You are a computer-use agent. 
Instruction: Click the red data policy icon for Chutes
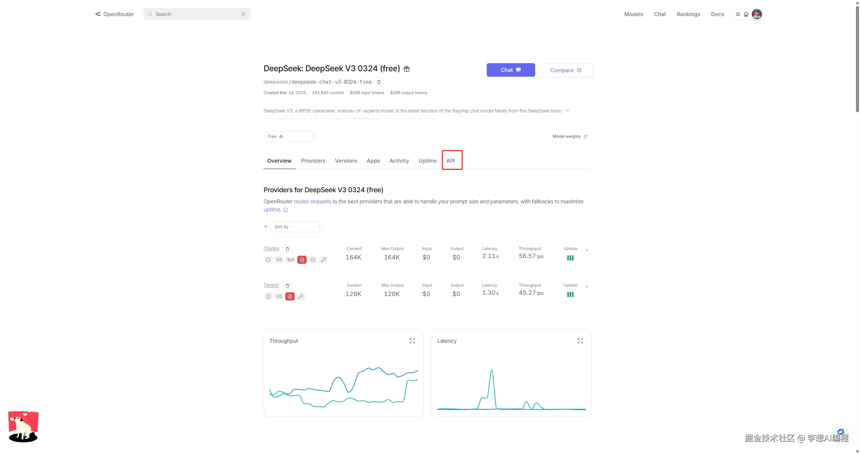pyautogui.click(x=302, y=260)
